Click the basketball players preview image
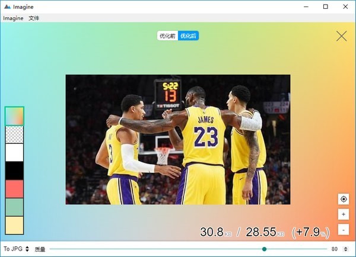The width and height of the screenshot is (356, 257). (178, 139)
